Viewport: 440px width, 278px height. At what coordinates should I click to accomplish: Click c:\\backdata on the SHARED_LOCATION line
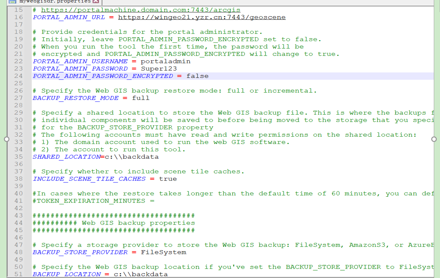pyautogui.click(x=132, y=157)
